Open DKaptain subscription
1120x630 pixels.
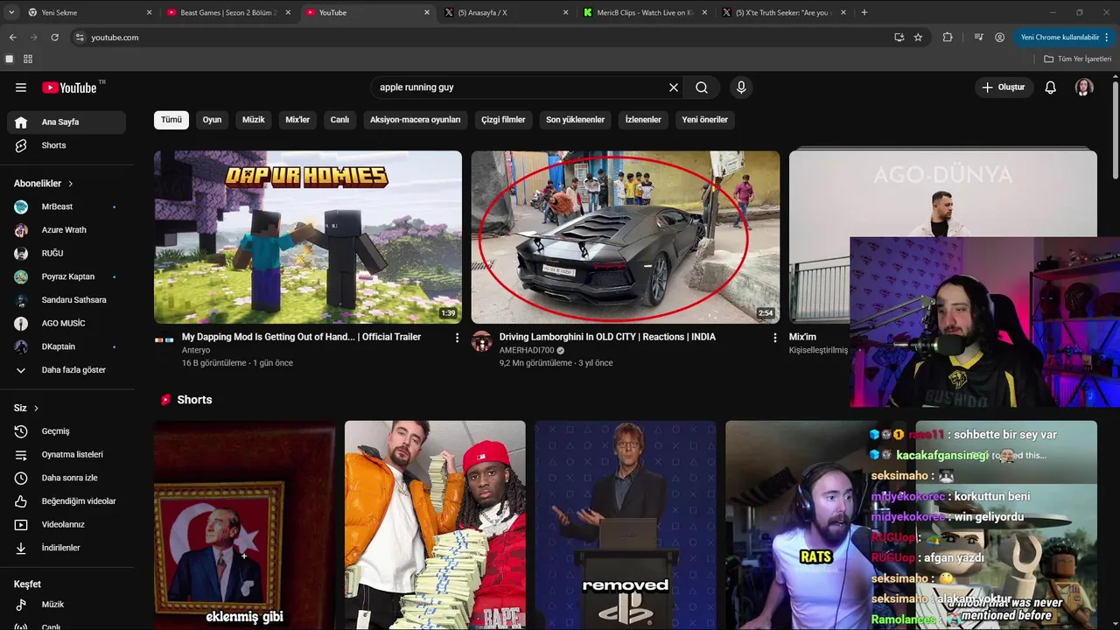pyautogui.click(x=66, y=346)
